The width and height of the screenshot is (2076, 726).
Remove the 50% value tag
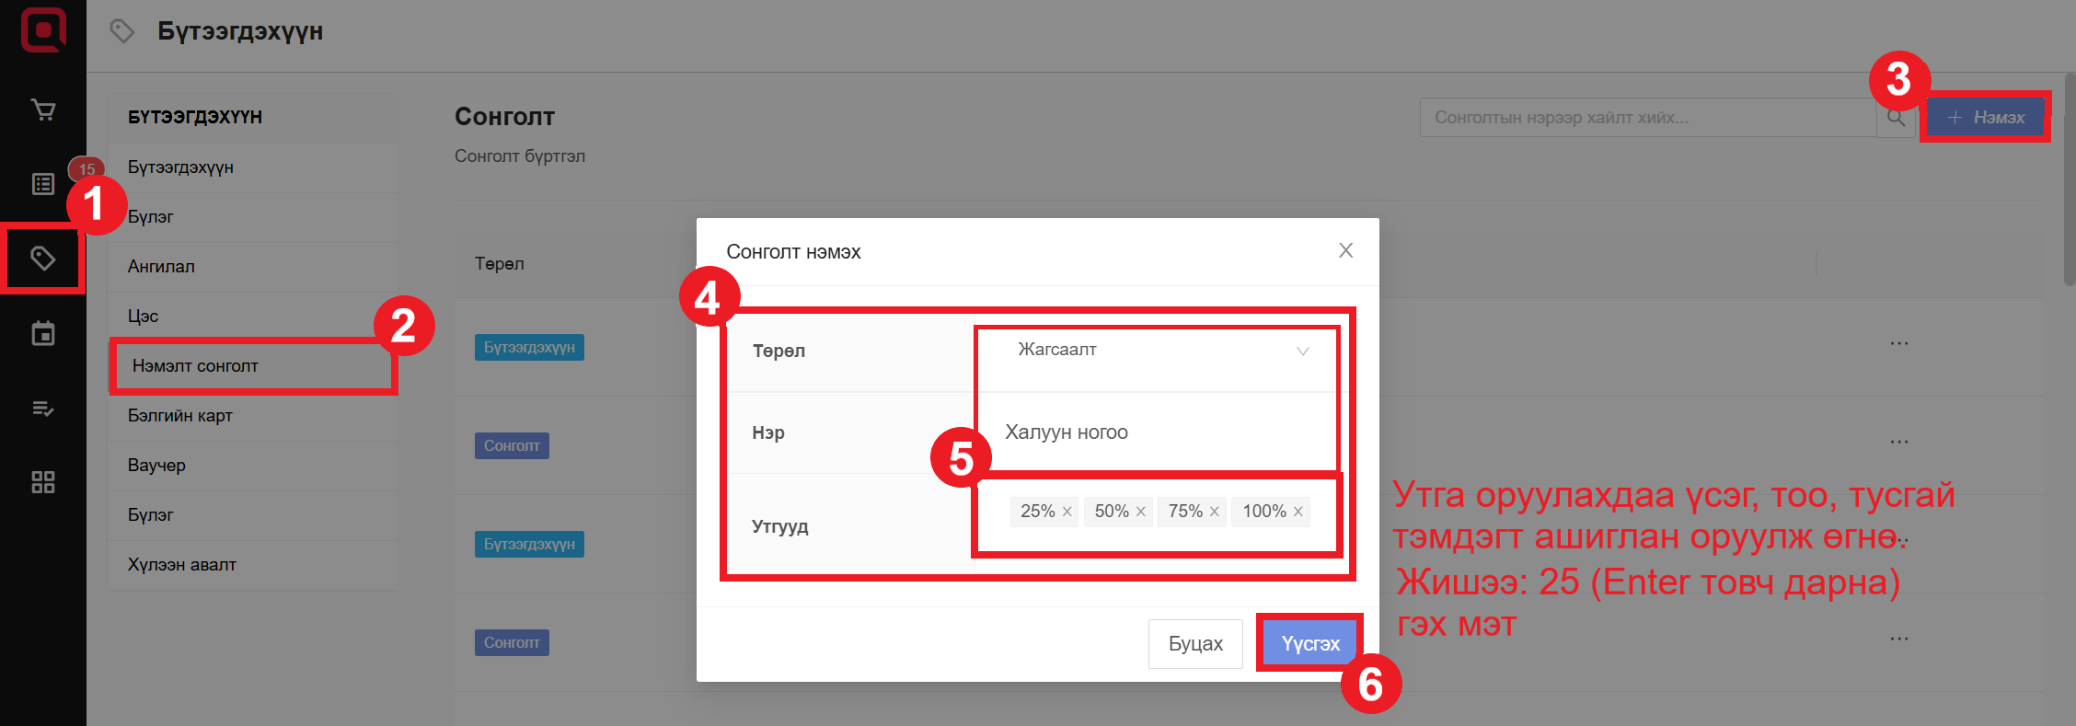coord(1141,512)
